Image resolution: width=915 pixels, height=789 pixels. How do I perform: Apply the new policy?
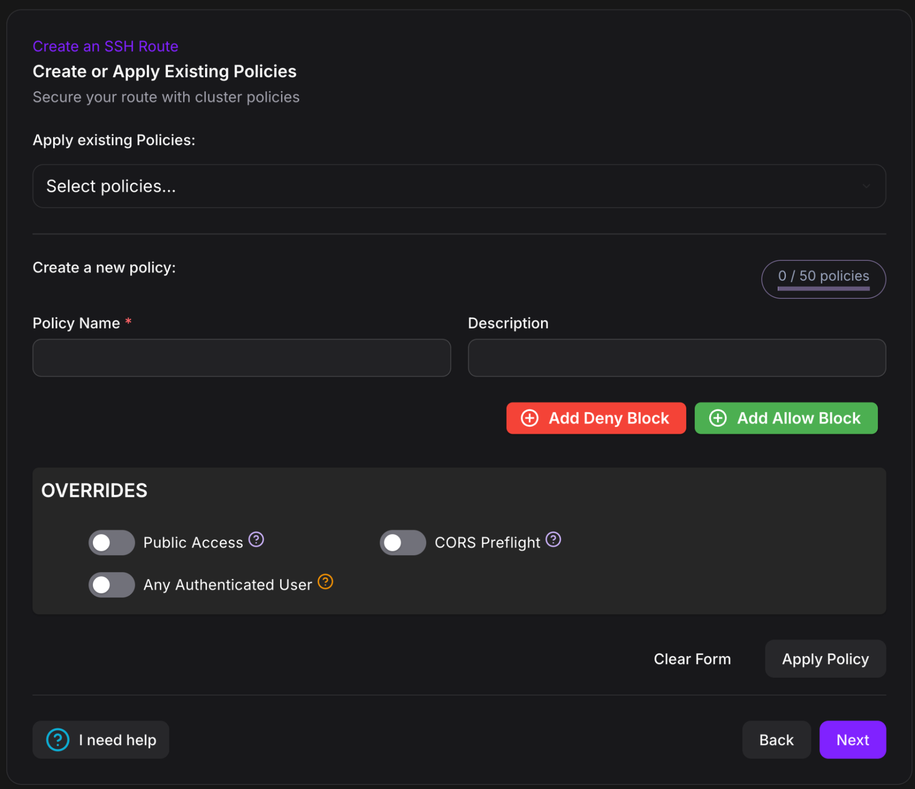[825, 659]
